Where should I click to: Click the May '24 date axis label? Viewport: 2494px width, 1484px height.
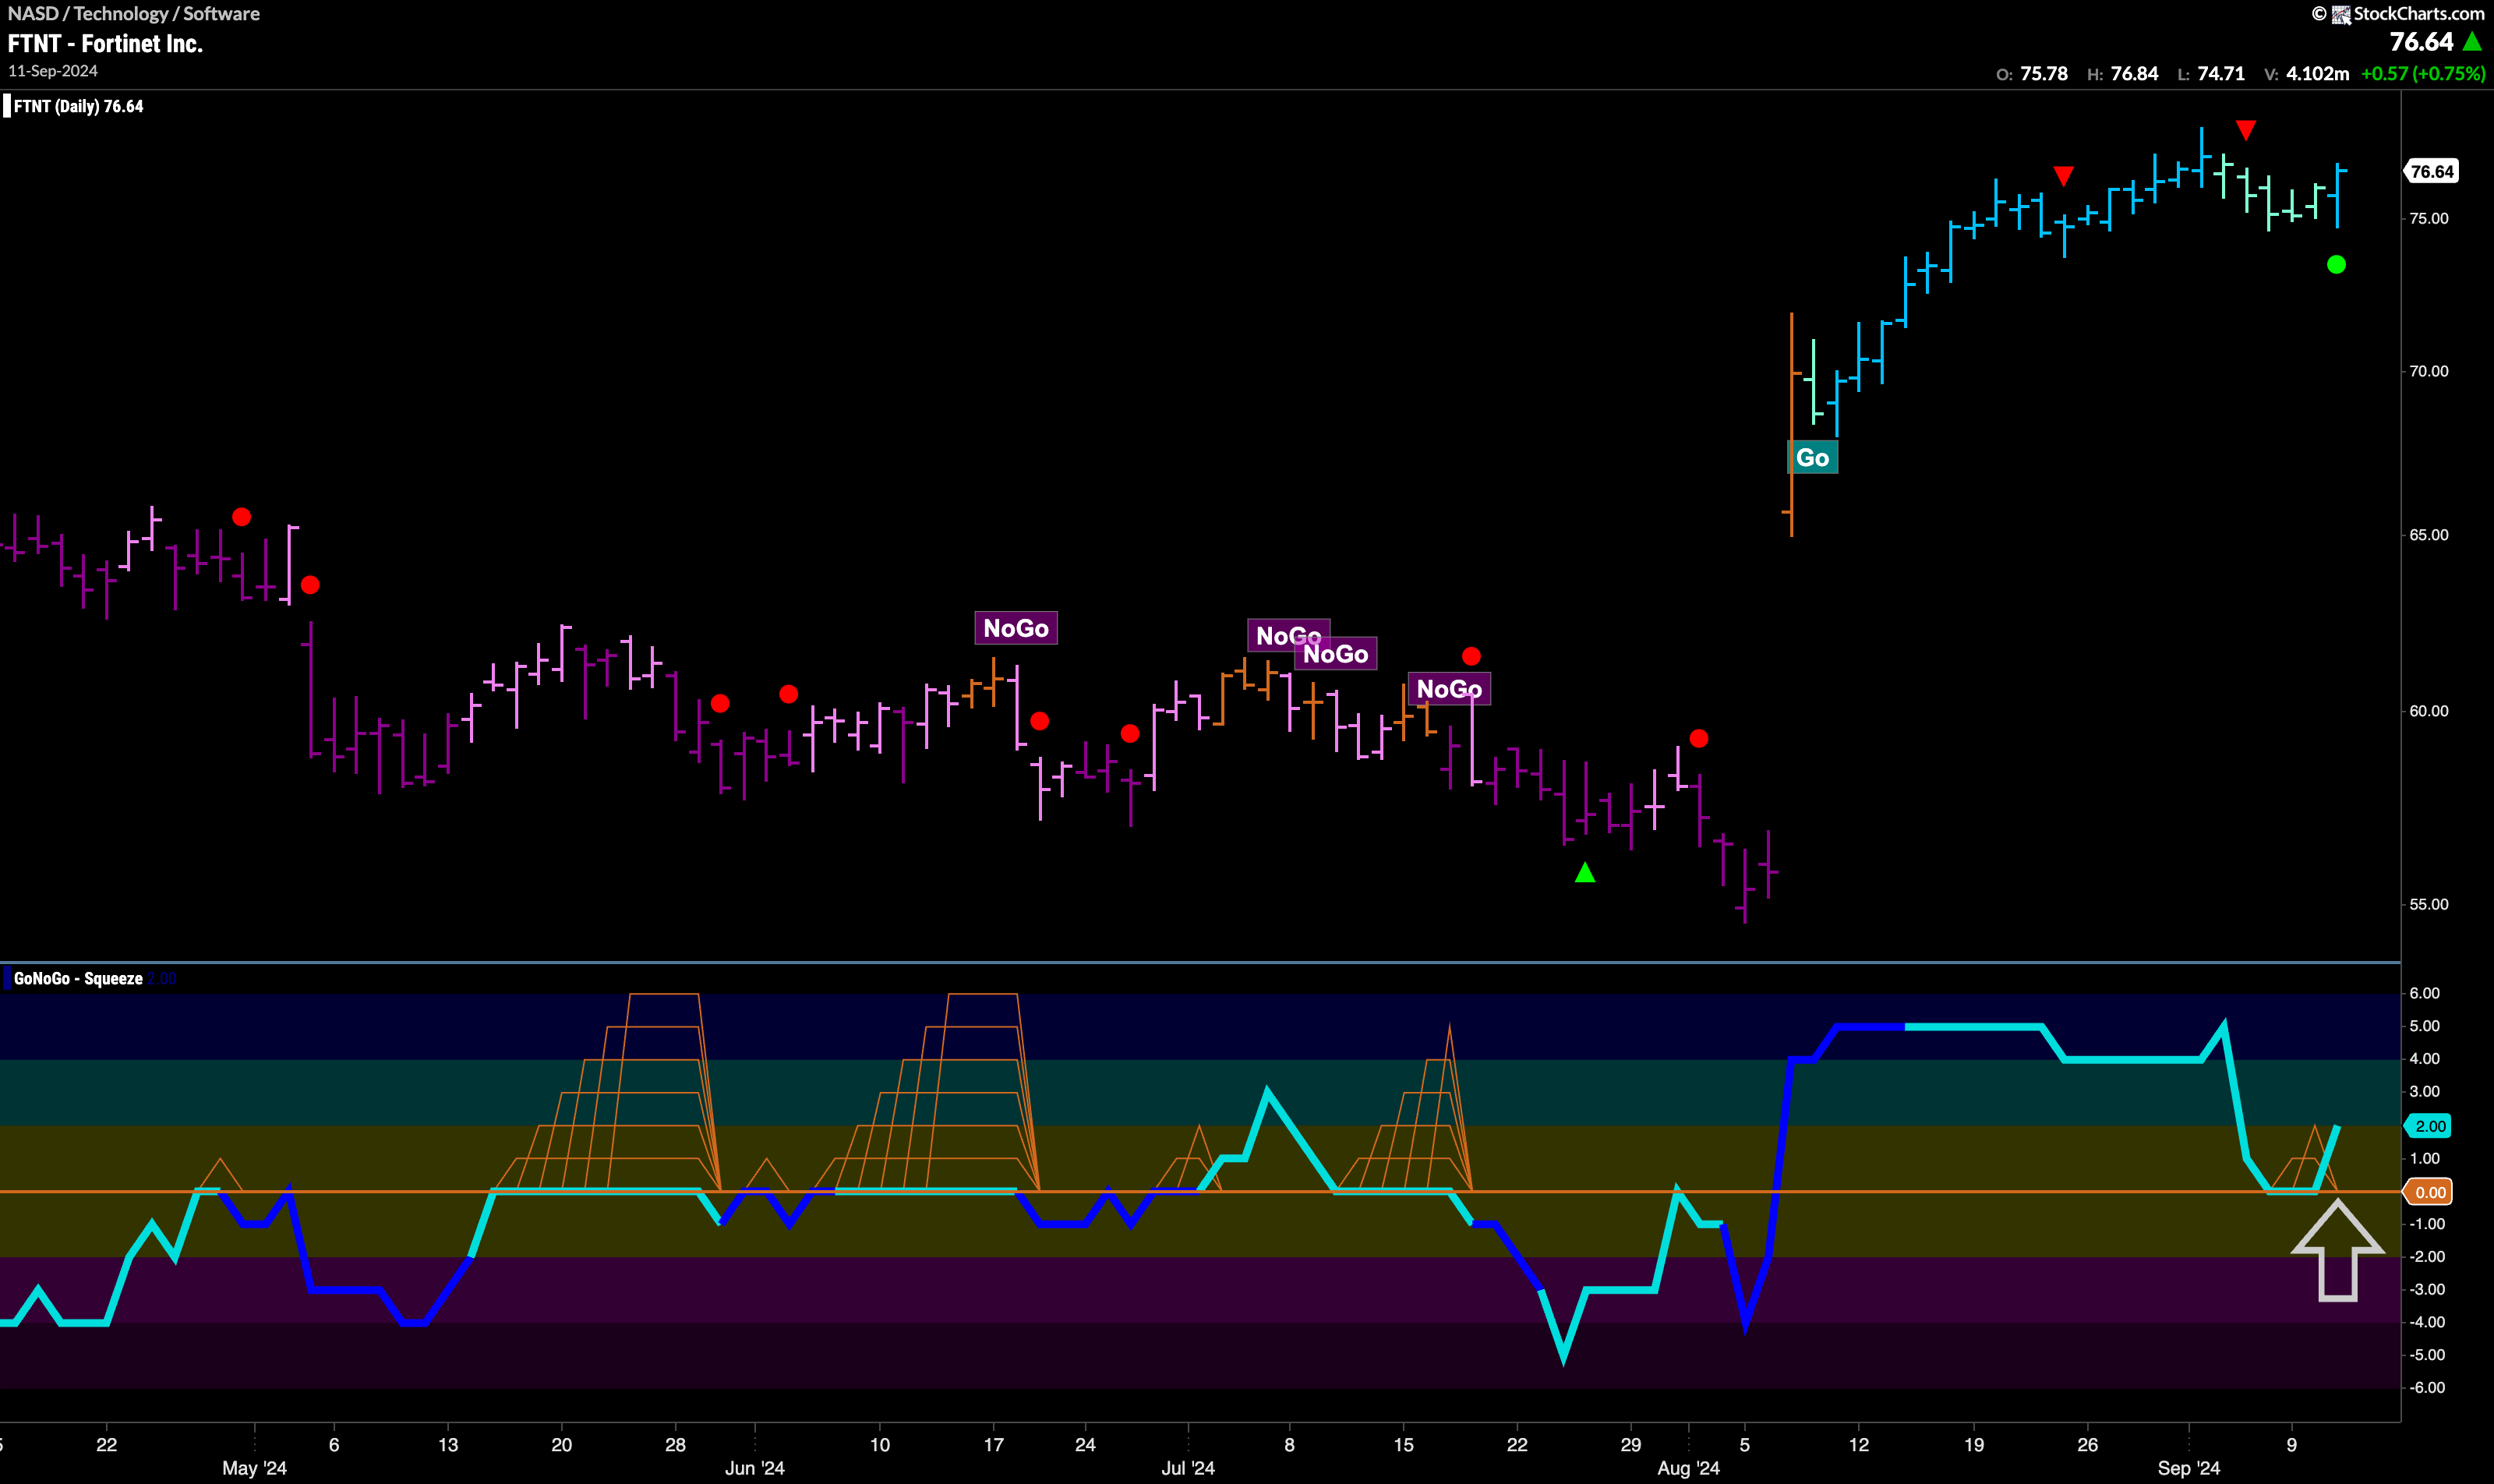tap(254, 1468)
